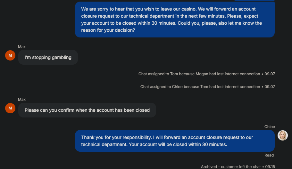Viewport: 292px width, 169px height.
Task: Click the word "Megan" in the assignment notice
Action: (202, 74)
